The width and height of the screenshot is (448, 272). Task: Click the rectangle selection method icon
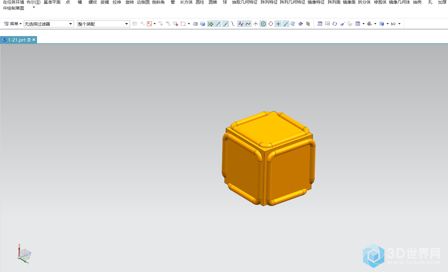183,24
